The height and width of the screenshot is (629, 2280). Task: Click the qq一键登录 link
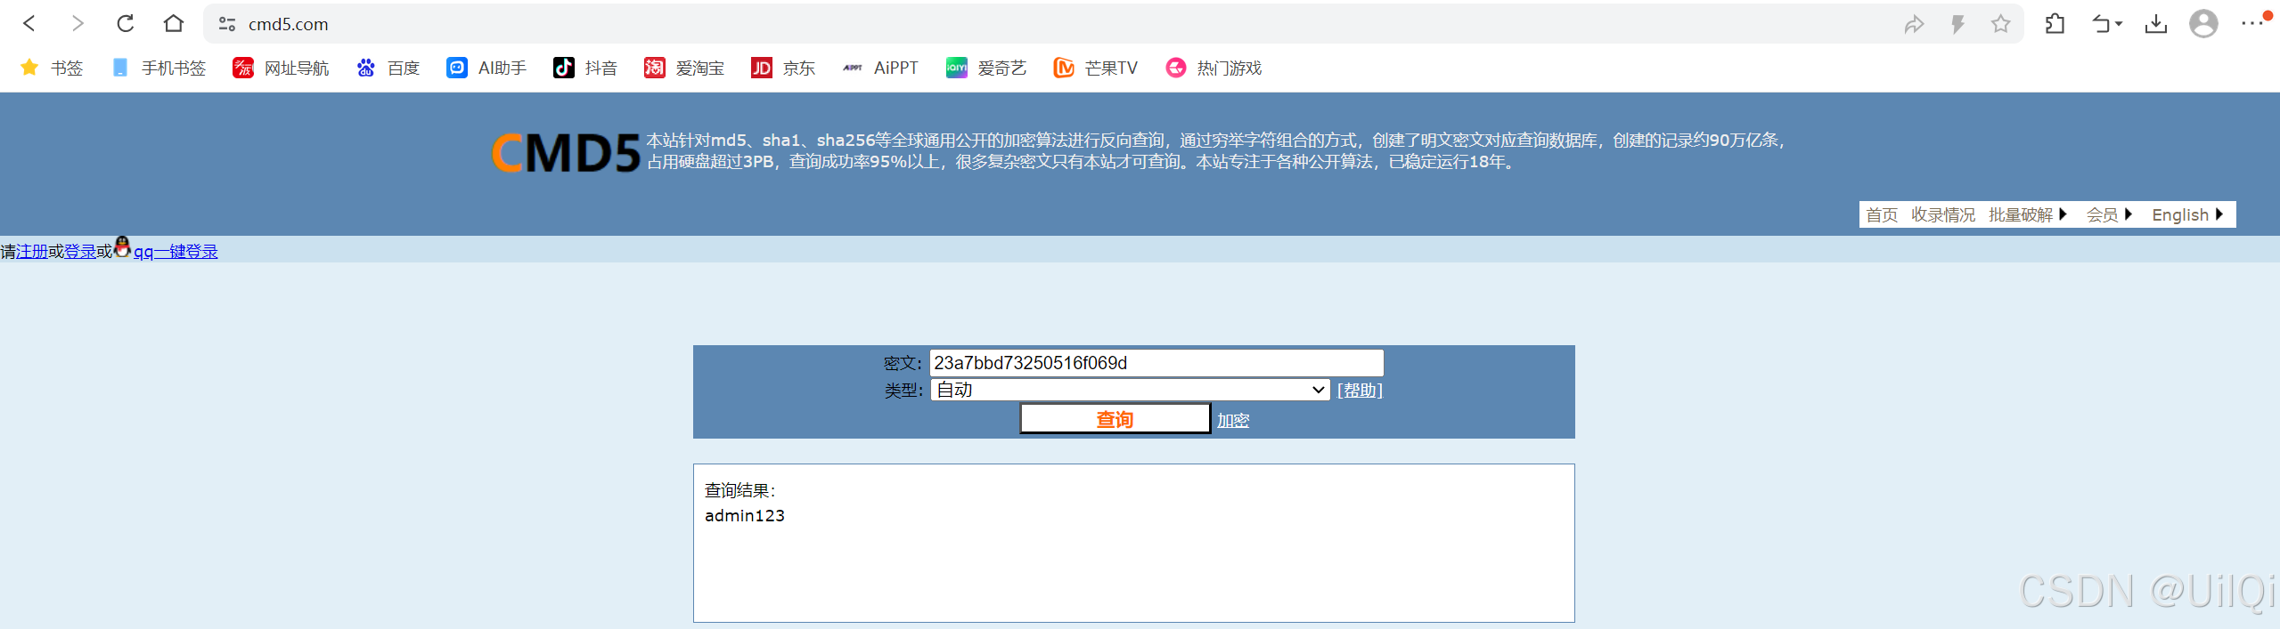pyautogui.click(x=176, y=252)
